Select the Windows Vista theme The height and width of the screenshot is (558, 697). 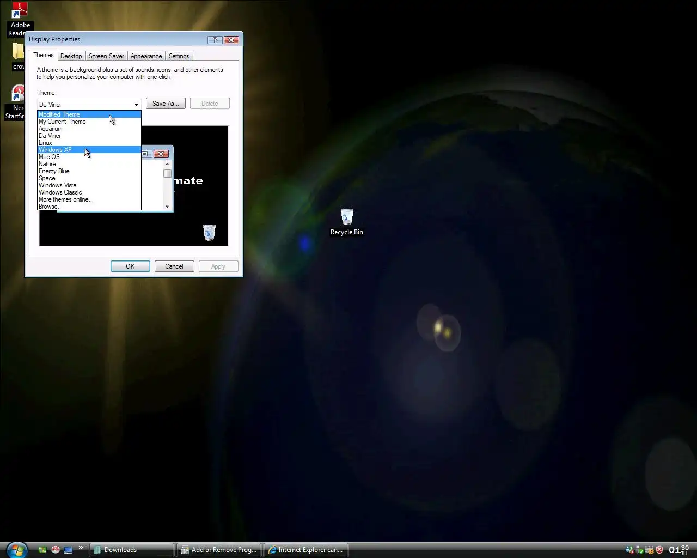coord(89,185)
